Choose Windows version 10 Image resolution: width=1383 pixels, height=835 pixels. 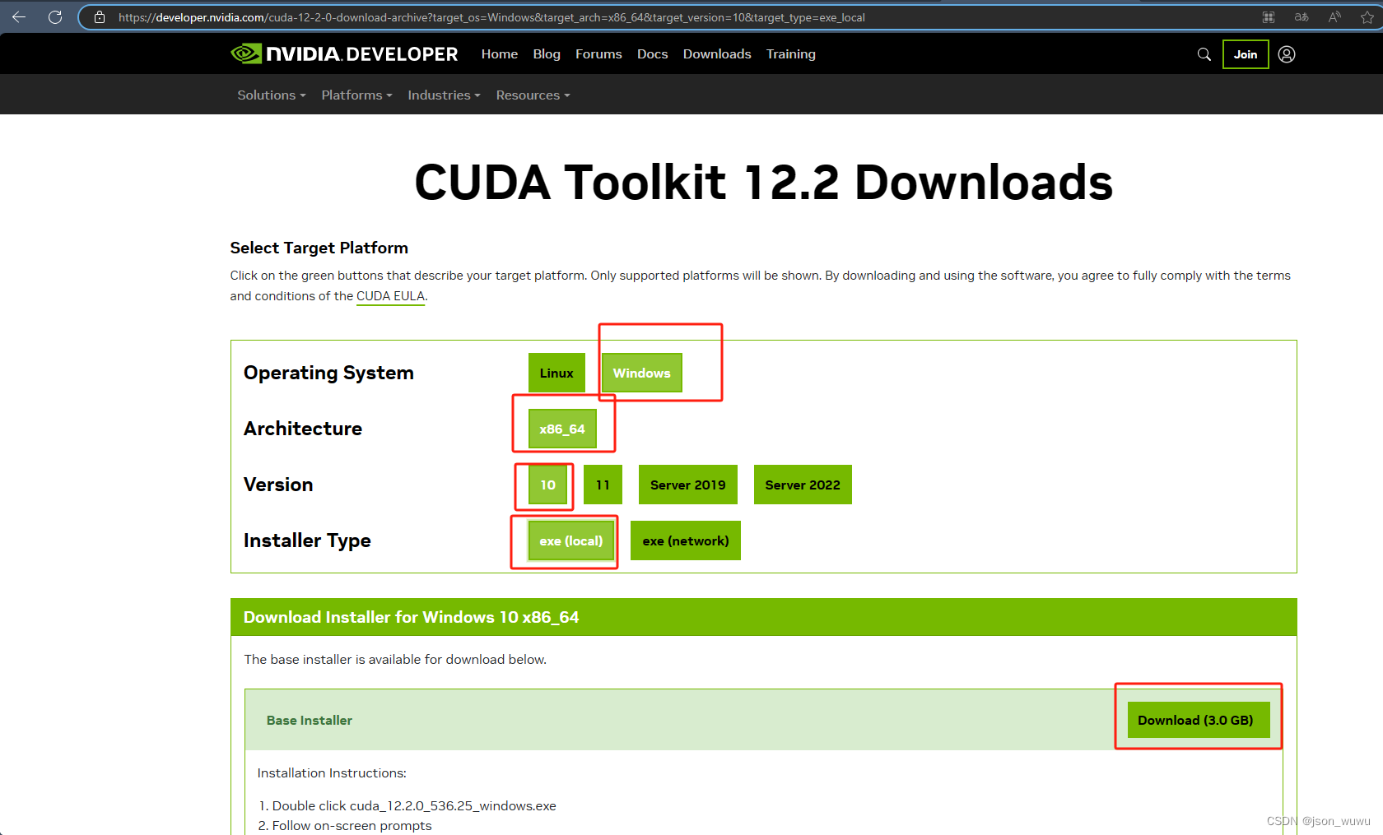(x=548, y=485)
